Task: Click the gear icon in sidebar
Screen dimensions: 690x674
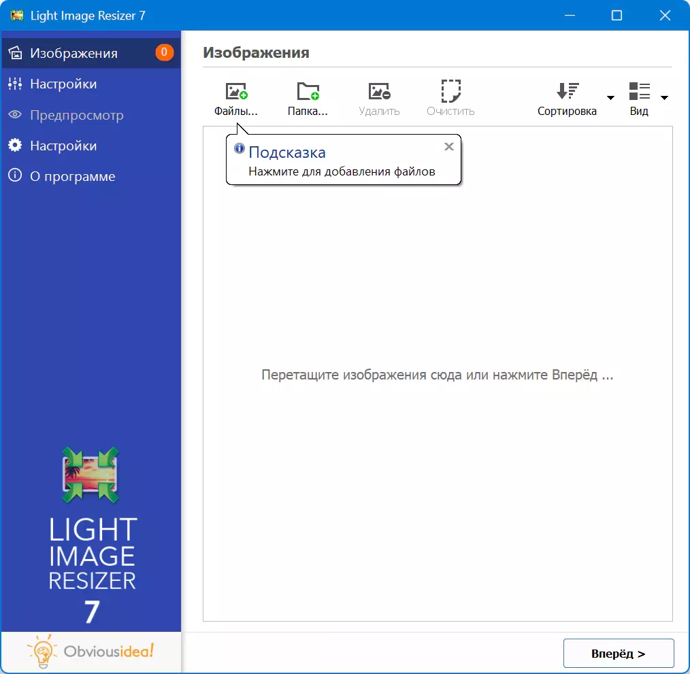Action: click(15, 145)
